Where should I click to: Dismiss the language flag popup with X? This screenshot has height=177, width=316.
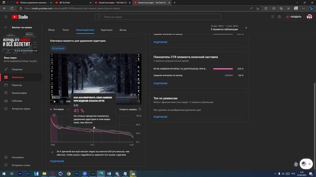[310, 164]
